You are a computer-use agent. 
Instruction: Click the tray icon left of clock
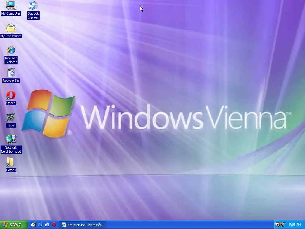(x=282, y=225)
